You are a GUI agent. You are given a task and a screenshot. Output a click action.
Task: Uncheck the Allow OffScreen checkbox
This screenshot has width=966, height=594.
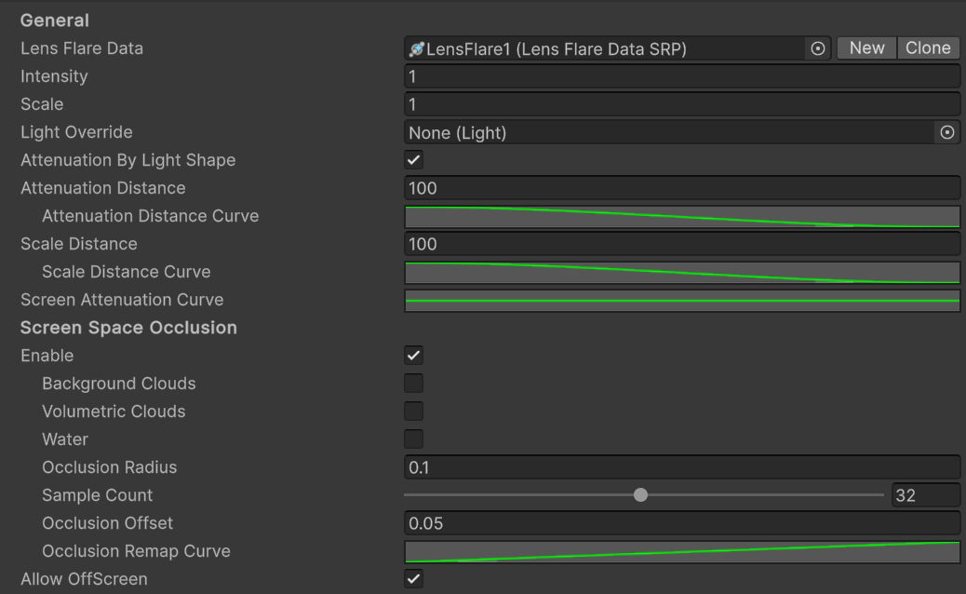[x=414, y=579]
